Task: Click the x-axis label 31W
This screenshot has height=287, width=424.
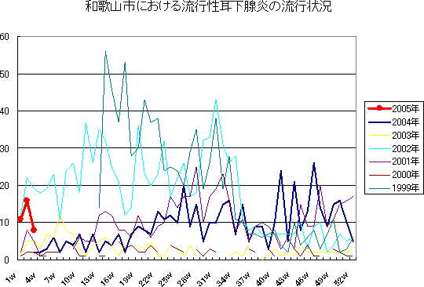Action: click(204, 279)
